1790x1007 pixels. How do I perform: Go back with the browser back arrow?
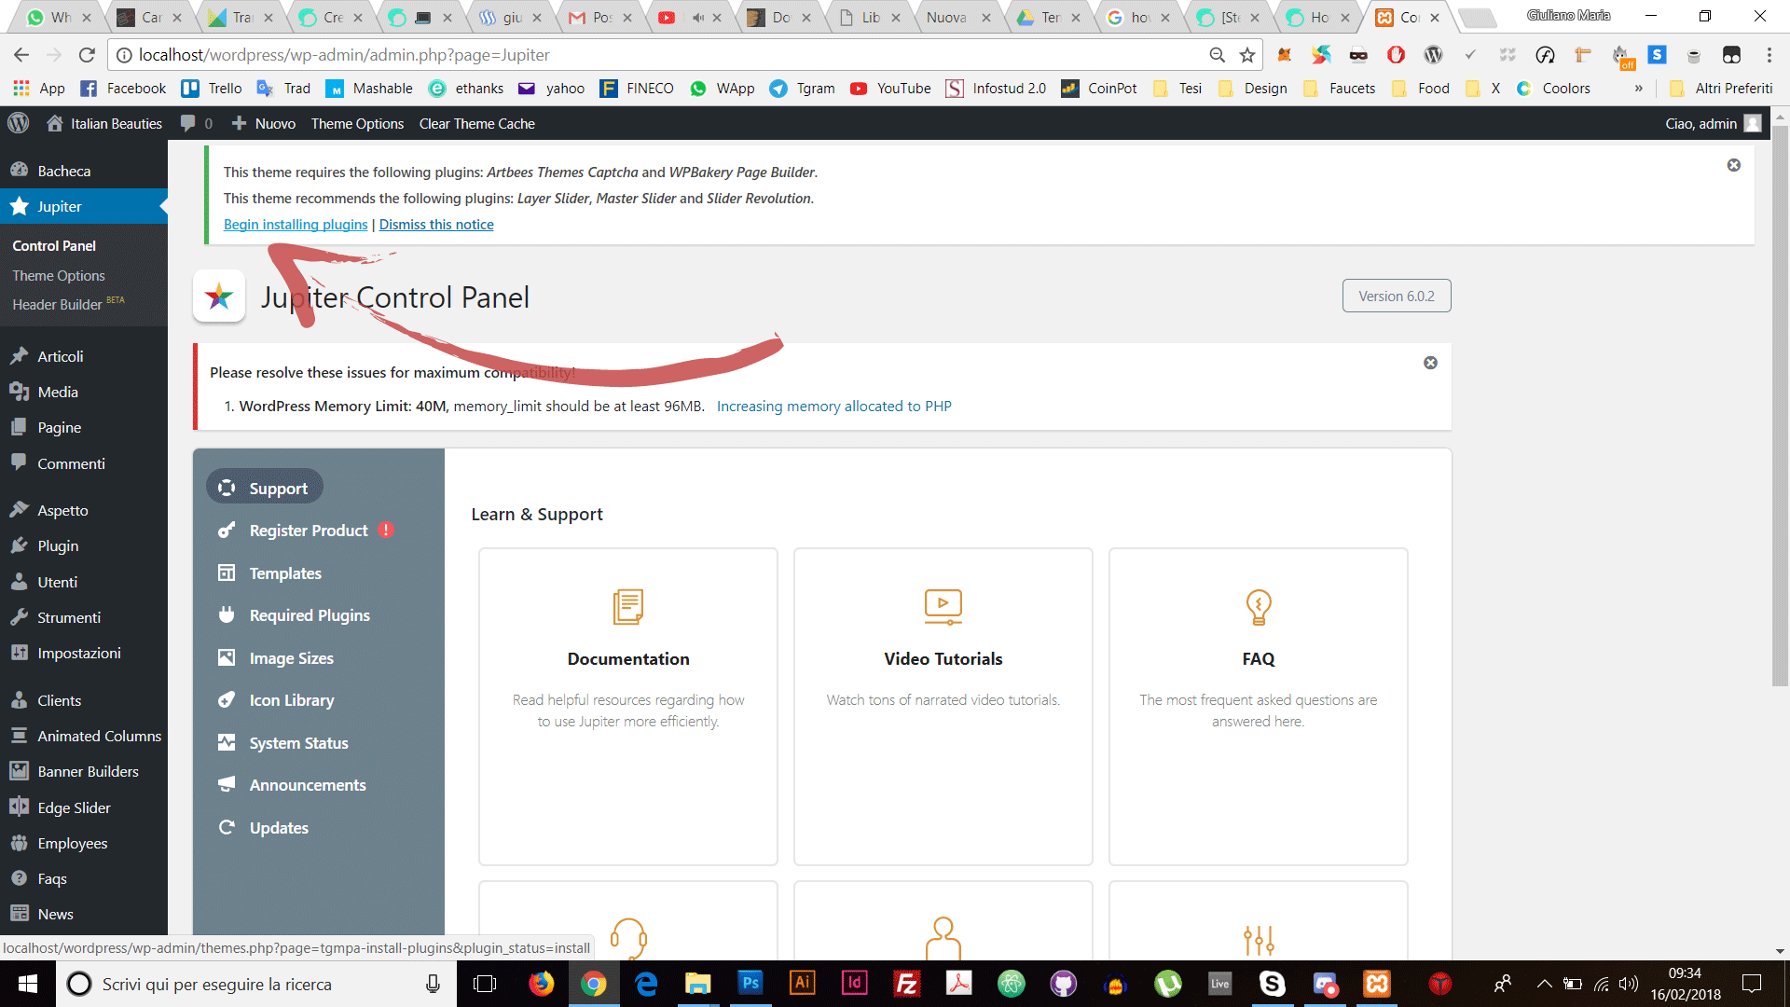(22, 55)
